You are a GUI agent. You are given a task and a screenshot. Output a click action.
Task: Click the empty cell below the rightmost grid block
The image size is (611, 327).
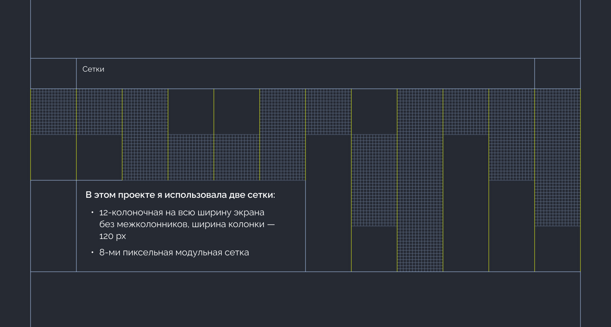[x=558, y=249]
